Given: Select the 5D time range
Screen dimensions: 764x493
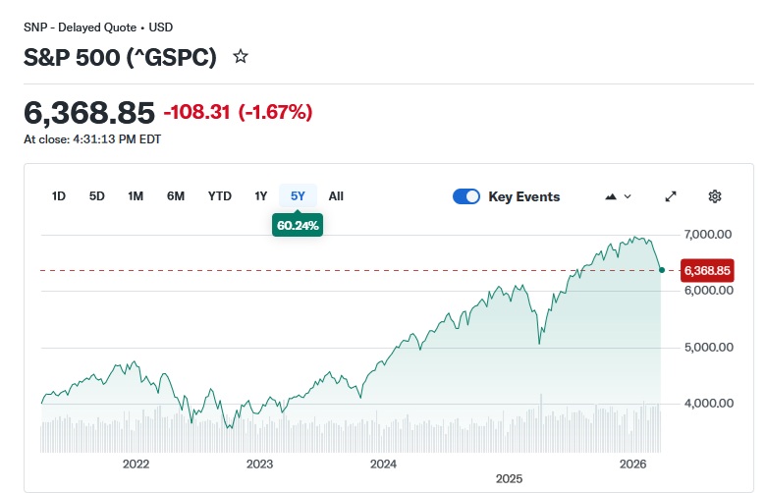Looking at the screenshot, I should (97, 196).
